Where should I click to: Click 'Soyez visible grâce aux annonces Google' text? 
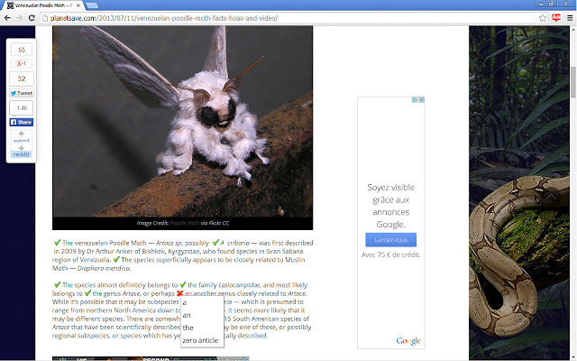[390, 206]
